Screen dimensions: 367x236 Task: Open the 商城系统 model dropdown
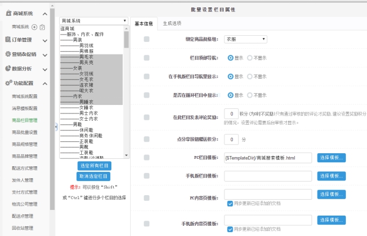94,21
